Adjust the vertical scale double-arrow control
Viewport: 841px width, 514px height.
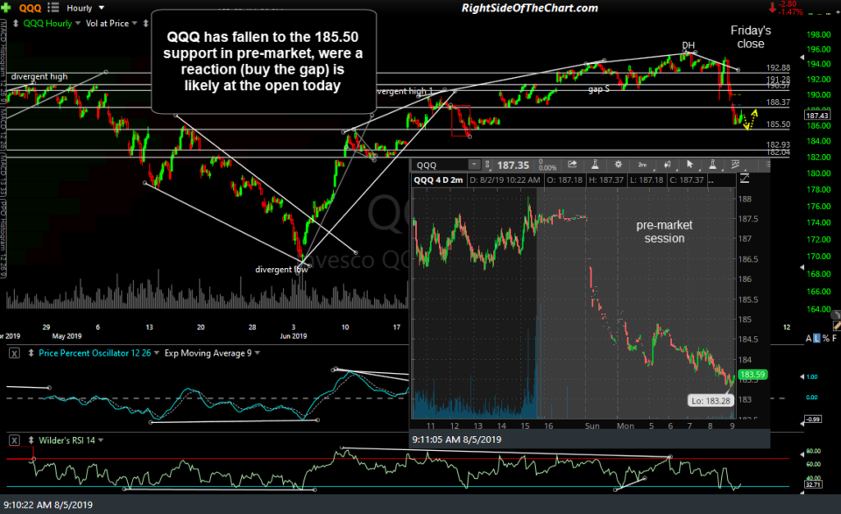(x=16, y=24)
